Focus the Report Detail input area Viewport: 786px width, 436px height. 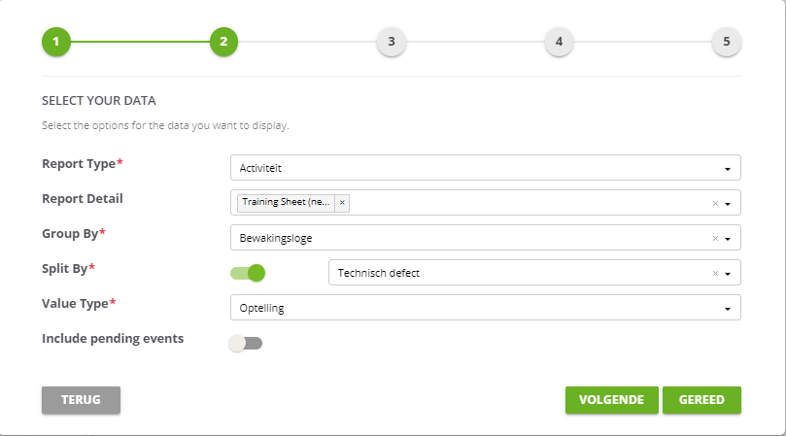tap(529, 203)
